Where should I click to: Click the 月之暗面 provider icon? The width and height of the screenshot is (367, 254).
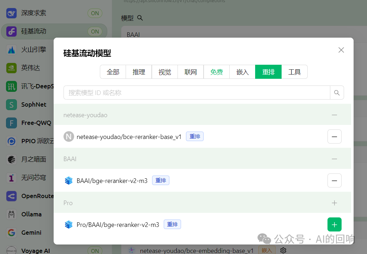tap(11, 159)
